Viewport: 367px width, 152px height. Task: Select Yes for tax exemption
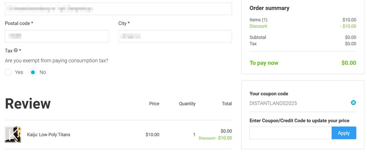(8, 73)
